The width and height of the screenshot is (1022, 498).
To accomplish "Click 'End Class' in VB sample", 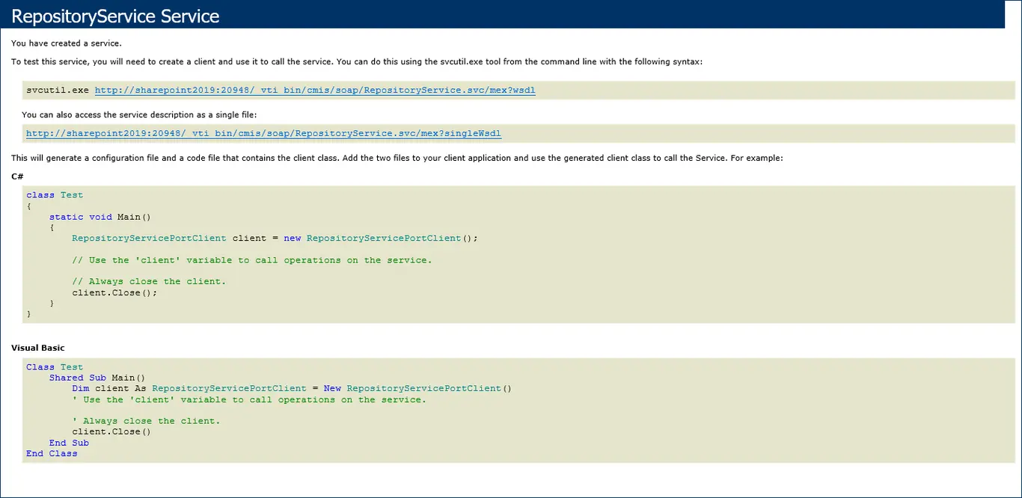I will 52,453.
